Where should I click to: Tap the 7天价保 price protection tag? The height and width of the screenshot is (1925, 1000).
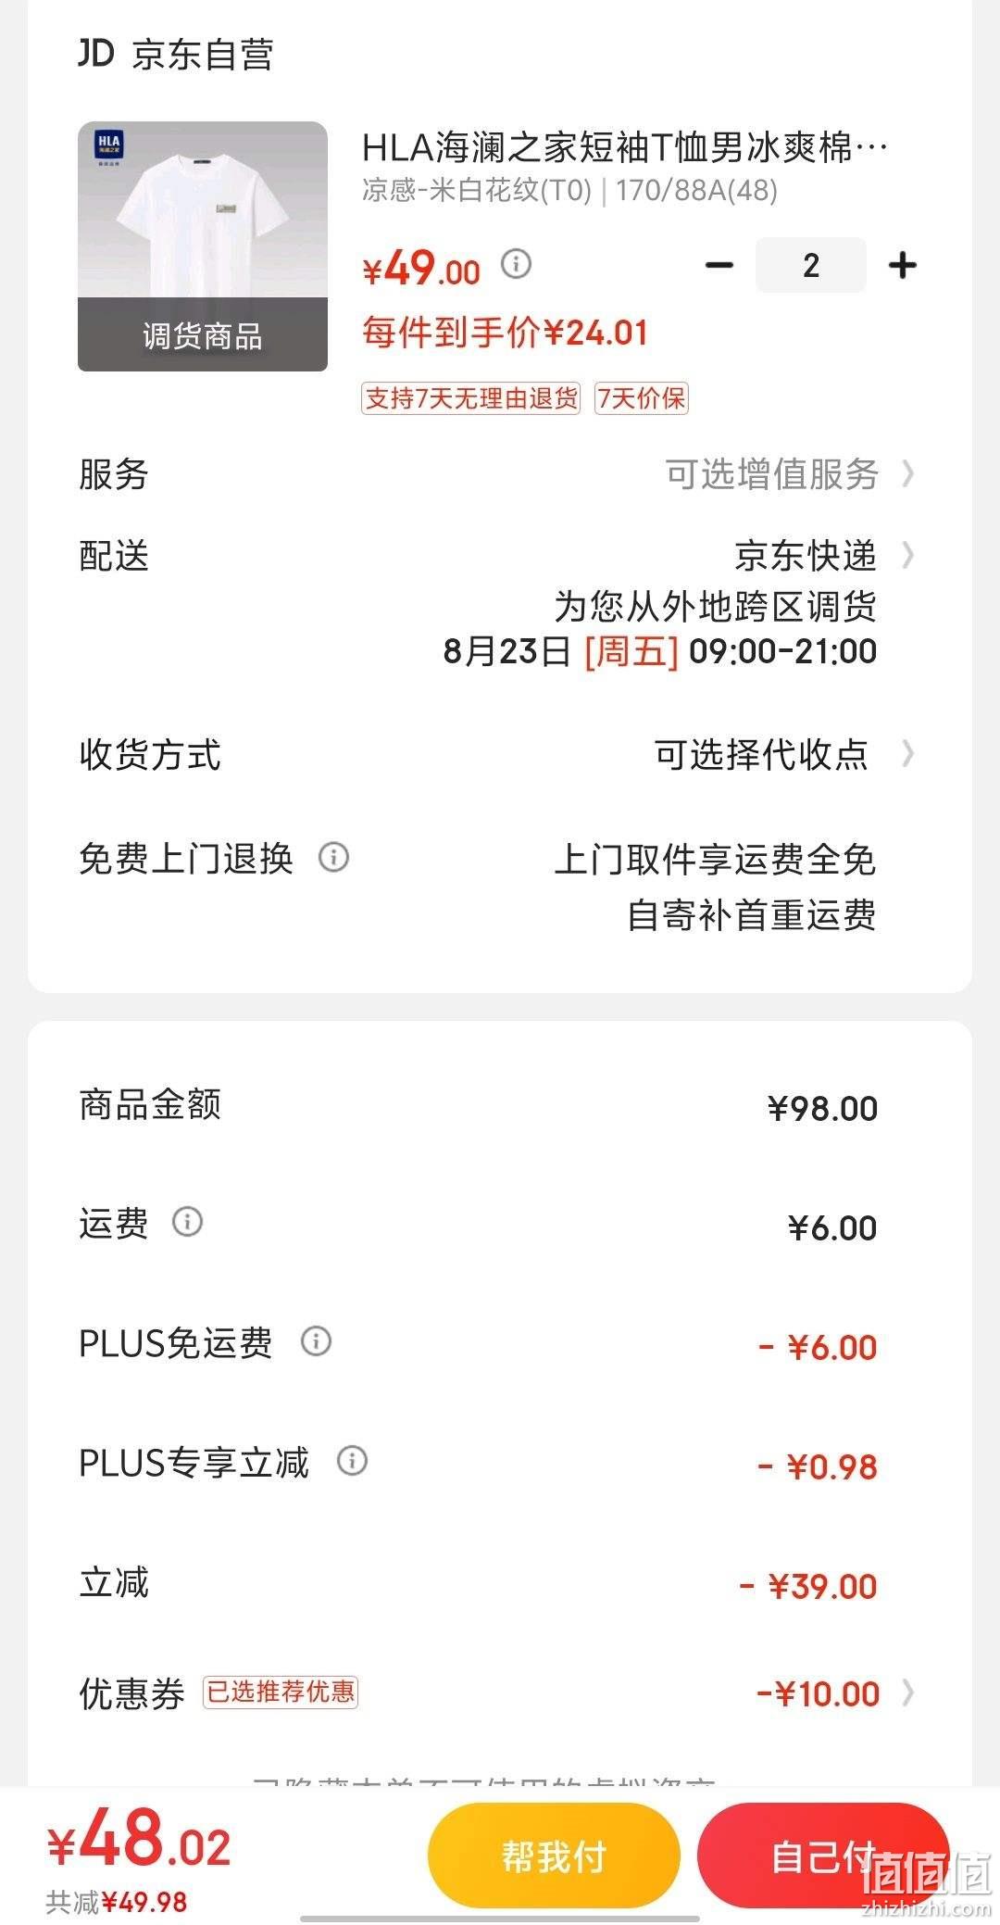(x=642, y=398)
